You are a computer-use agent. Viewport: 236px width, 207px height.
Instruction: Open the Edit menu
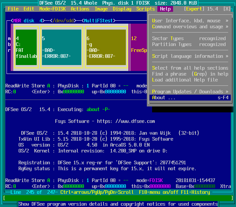tap(29, 9)
